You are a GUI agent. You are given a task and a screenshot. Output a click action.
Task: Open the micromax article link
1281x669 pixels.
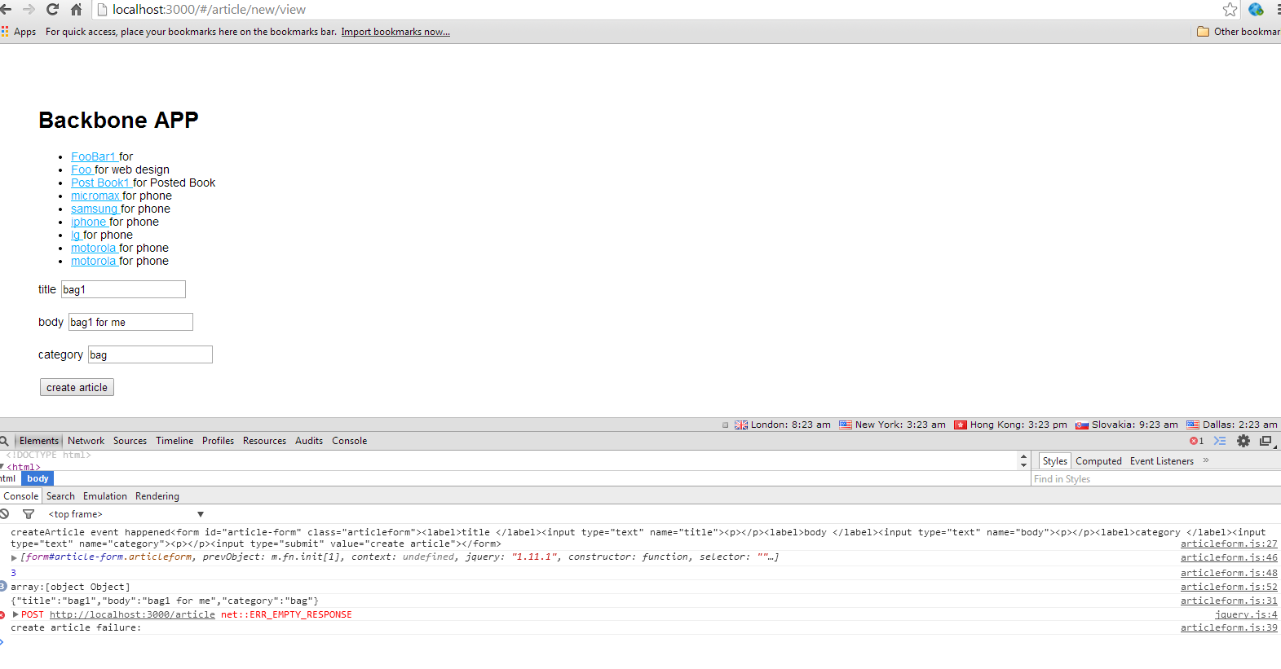point(96,196)
